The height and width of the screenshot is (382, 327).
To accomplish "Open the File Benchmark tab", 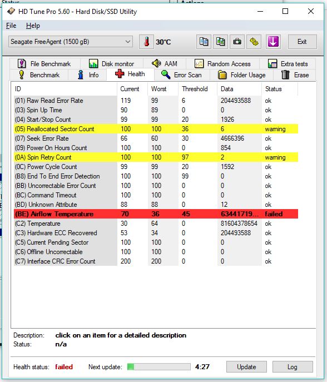I will coord(44,64).
